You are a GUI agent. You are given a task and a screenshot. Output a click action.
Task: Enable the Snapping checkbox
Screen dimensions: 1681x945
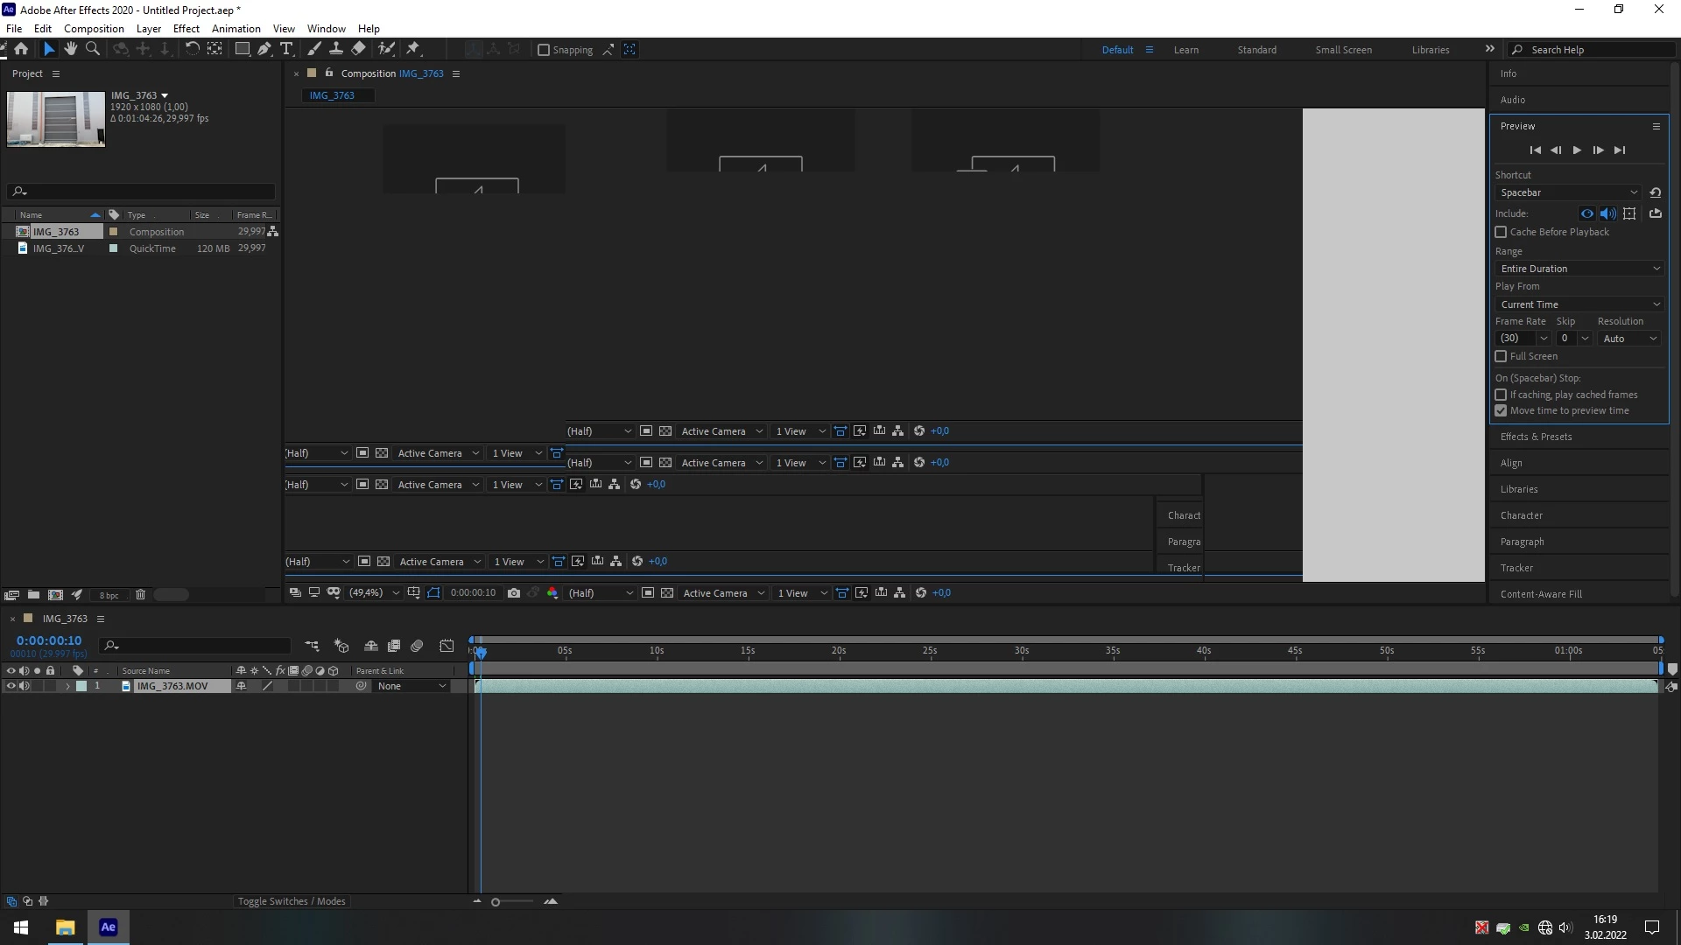tap(544, 50)
